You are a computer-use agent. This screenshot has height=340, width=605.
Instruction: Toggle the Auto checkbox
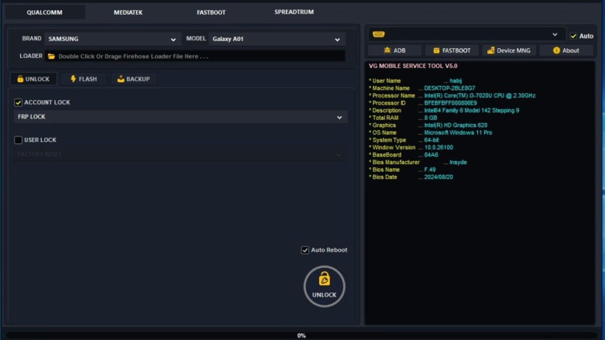[x=573, y=36]
